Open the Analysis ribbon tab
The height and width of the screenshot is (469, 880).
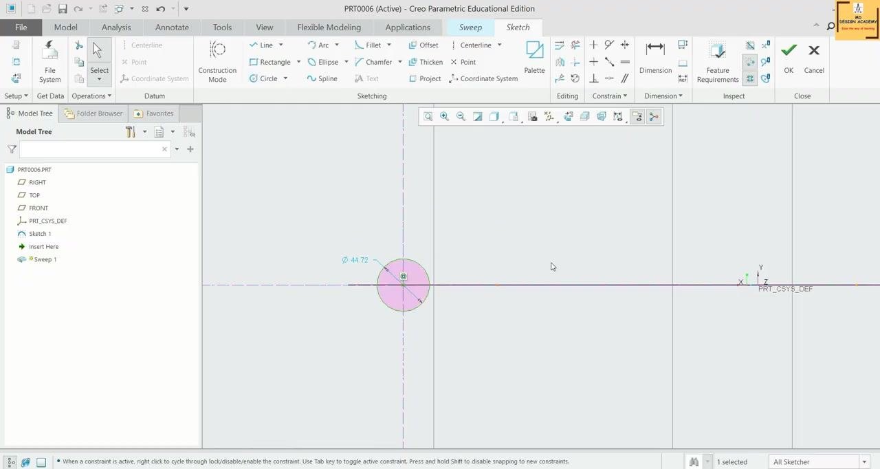pyautogui.click(x=116, y=28)
